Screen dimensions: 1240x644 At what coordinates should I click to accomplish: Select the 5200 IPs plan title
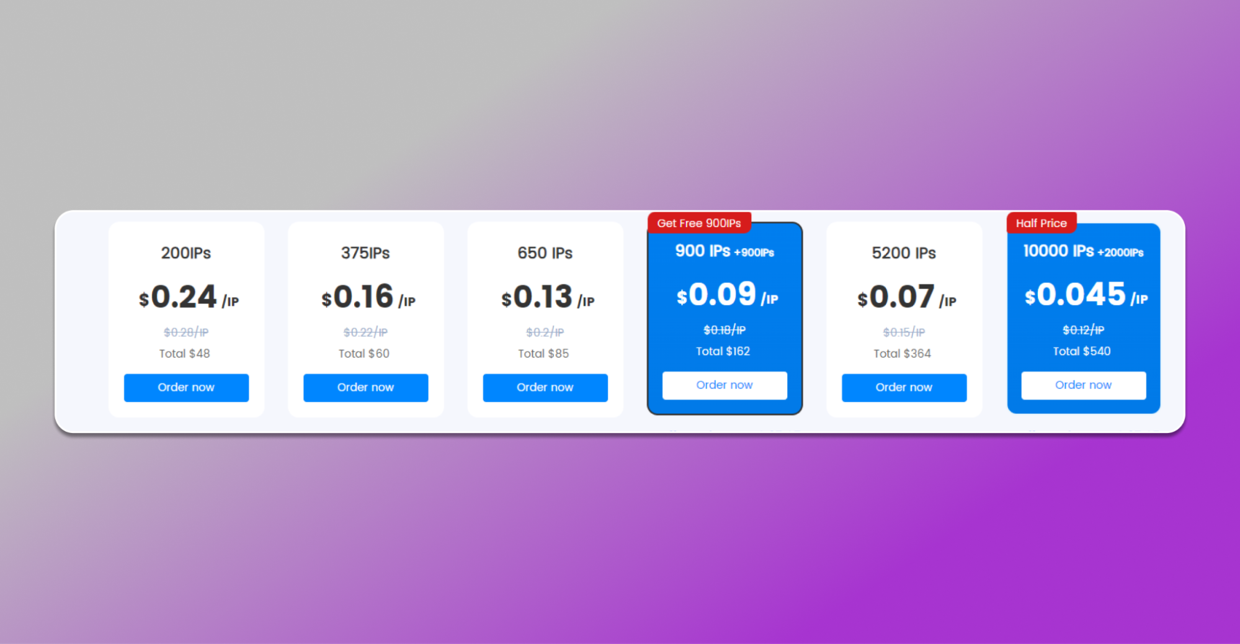click(904, 253)
